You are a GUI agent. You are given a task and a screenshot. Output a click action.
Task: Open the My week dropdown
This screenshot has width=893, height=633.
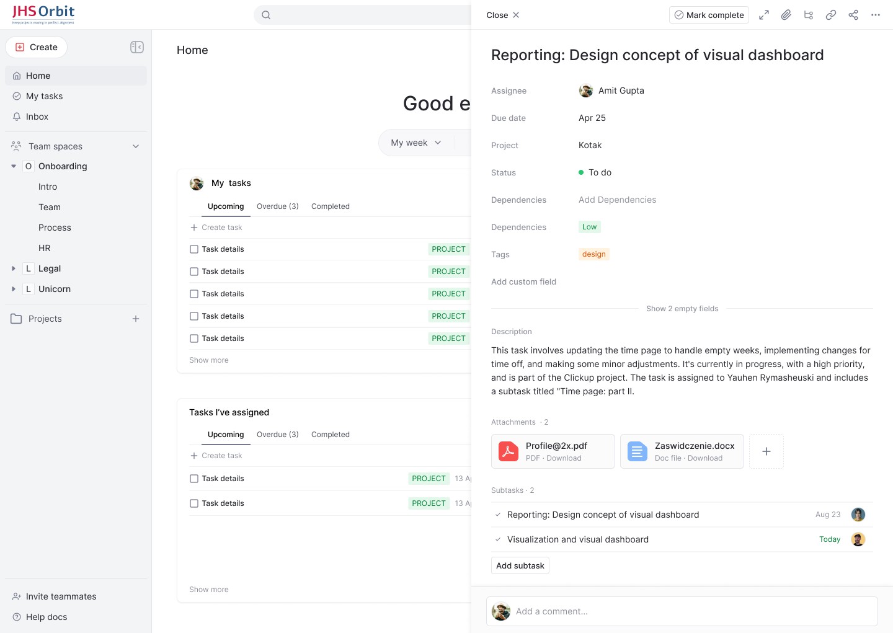(416, 143)
